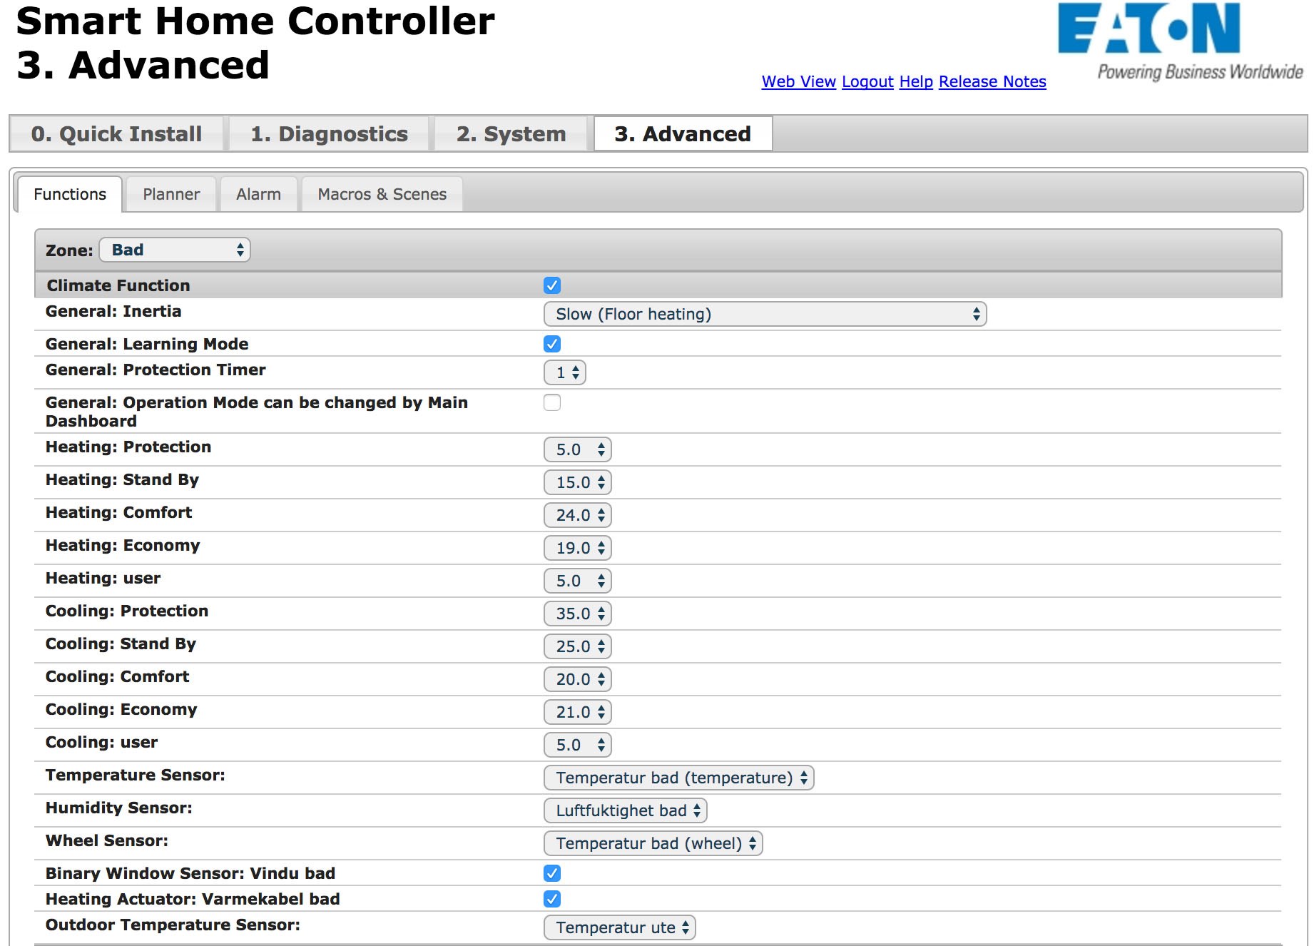
Task: Switch to 1. Diagnostics tab
Action: coord(329,134)
